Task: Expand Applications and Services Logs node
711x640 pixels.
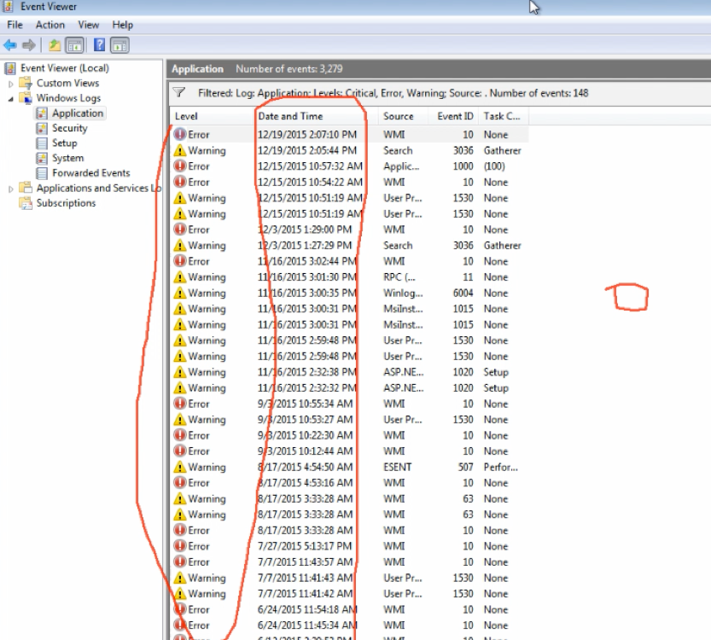Action: (x=11, y=189)
